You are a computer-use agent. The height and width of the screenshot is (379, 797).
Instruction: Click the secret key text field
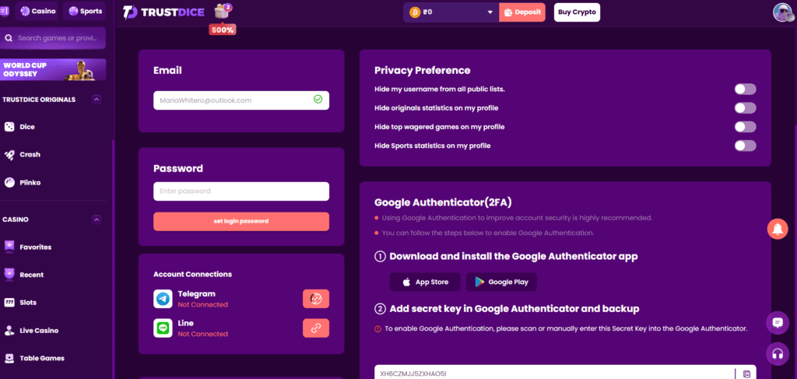point(554,373)
